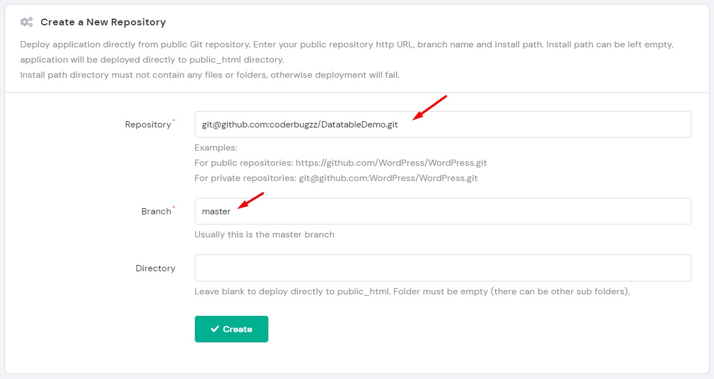
Task: Click the Directory field label
Action: click(155, 268)
